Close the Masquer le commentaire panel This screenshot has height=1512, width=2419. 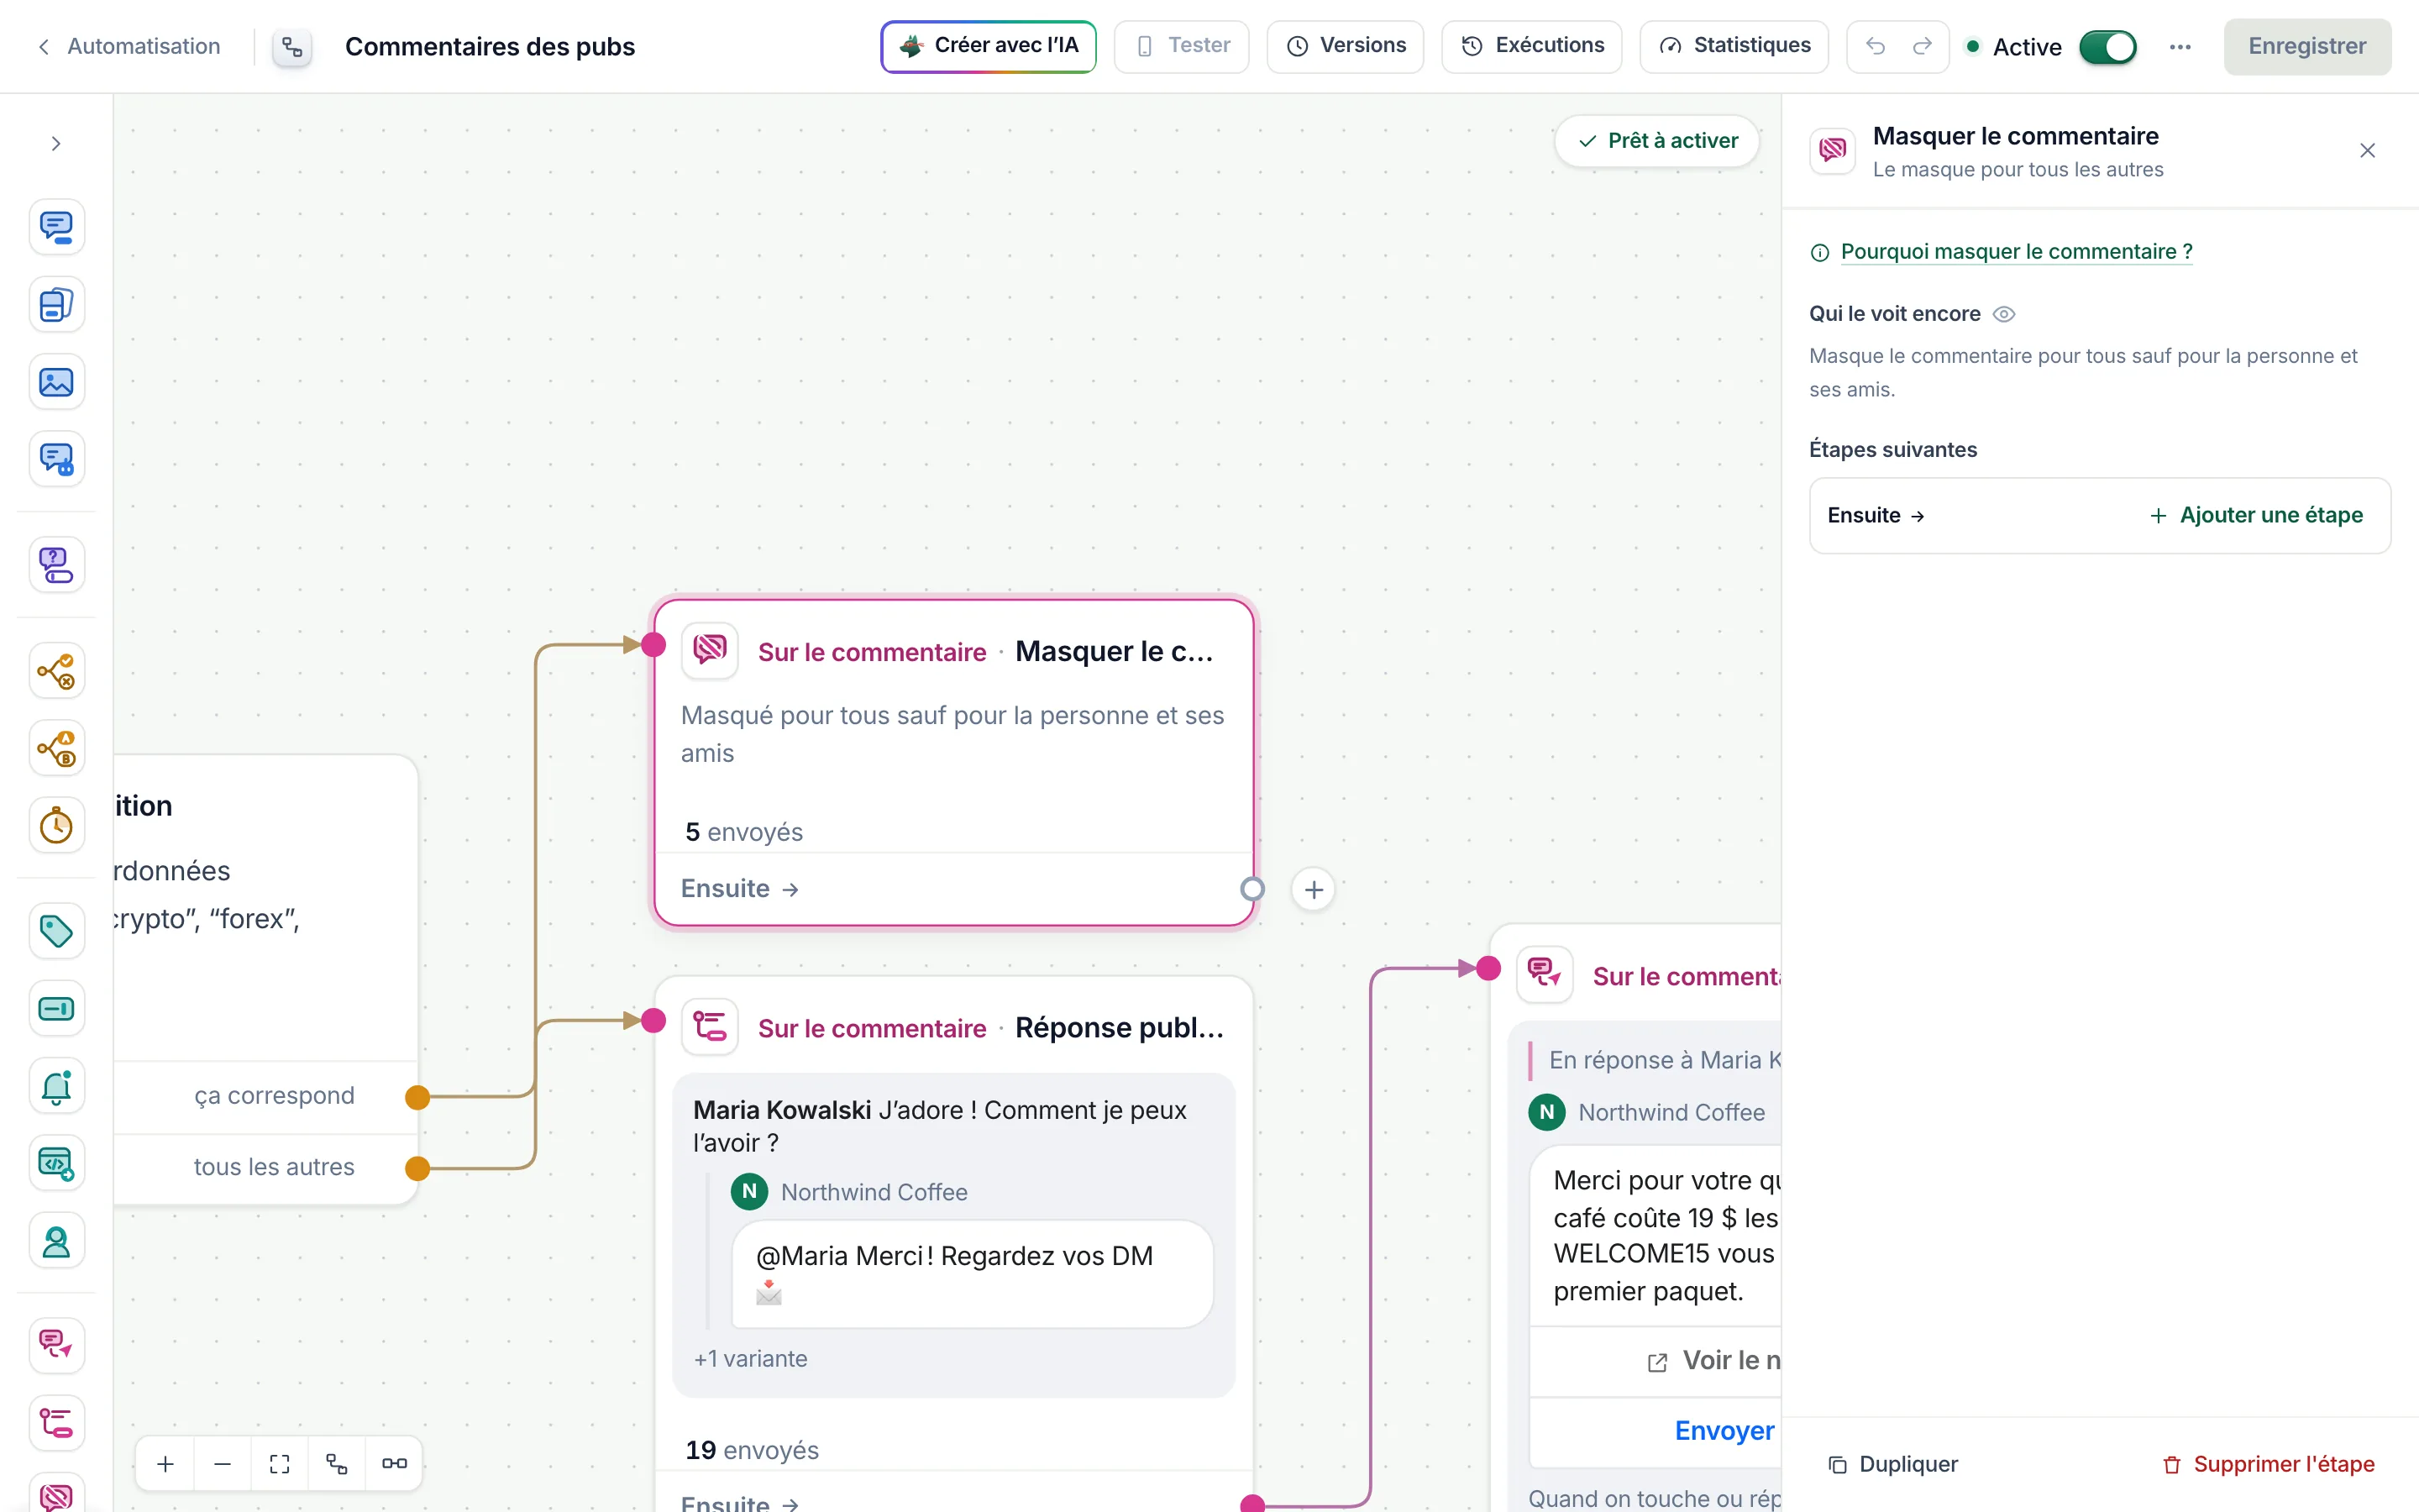(x=2366, y=151)
